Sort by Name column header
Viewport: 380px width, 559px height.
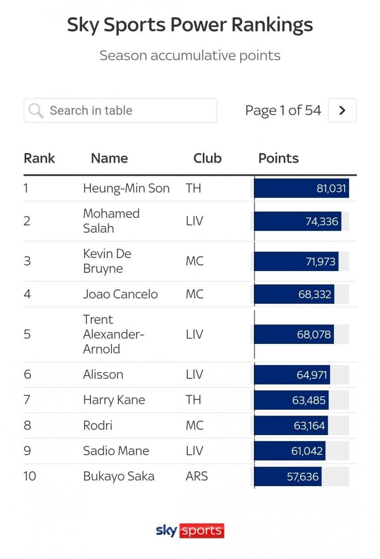109,158
